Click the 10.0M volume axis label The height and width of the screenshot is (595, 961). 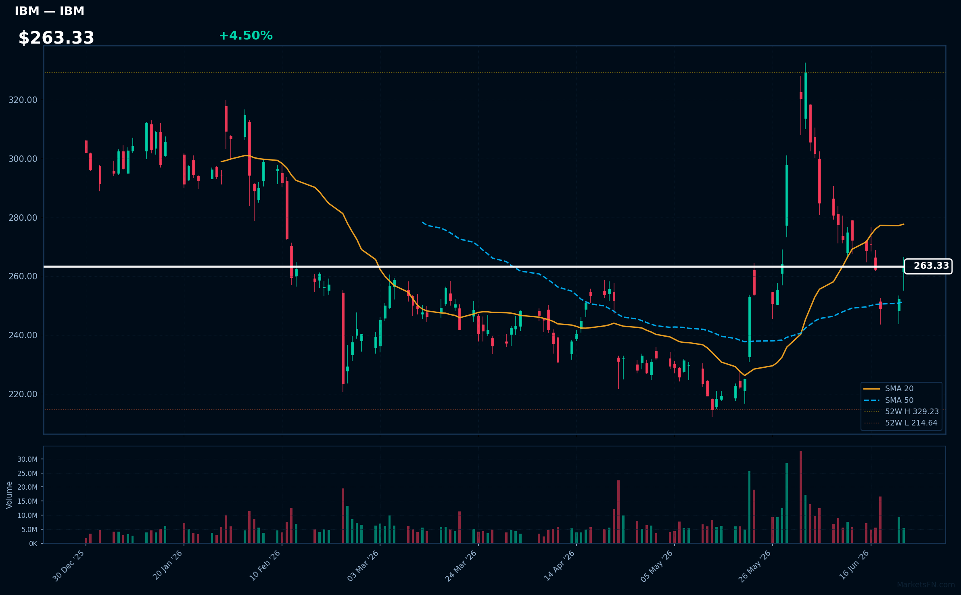tap(27, 515)
